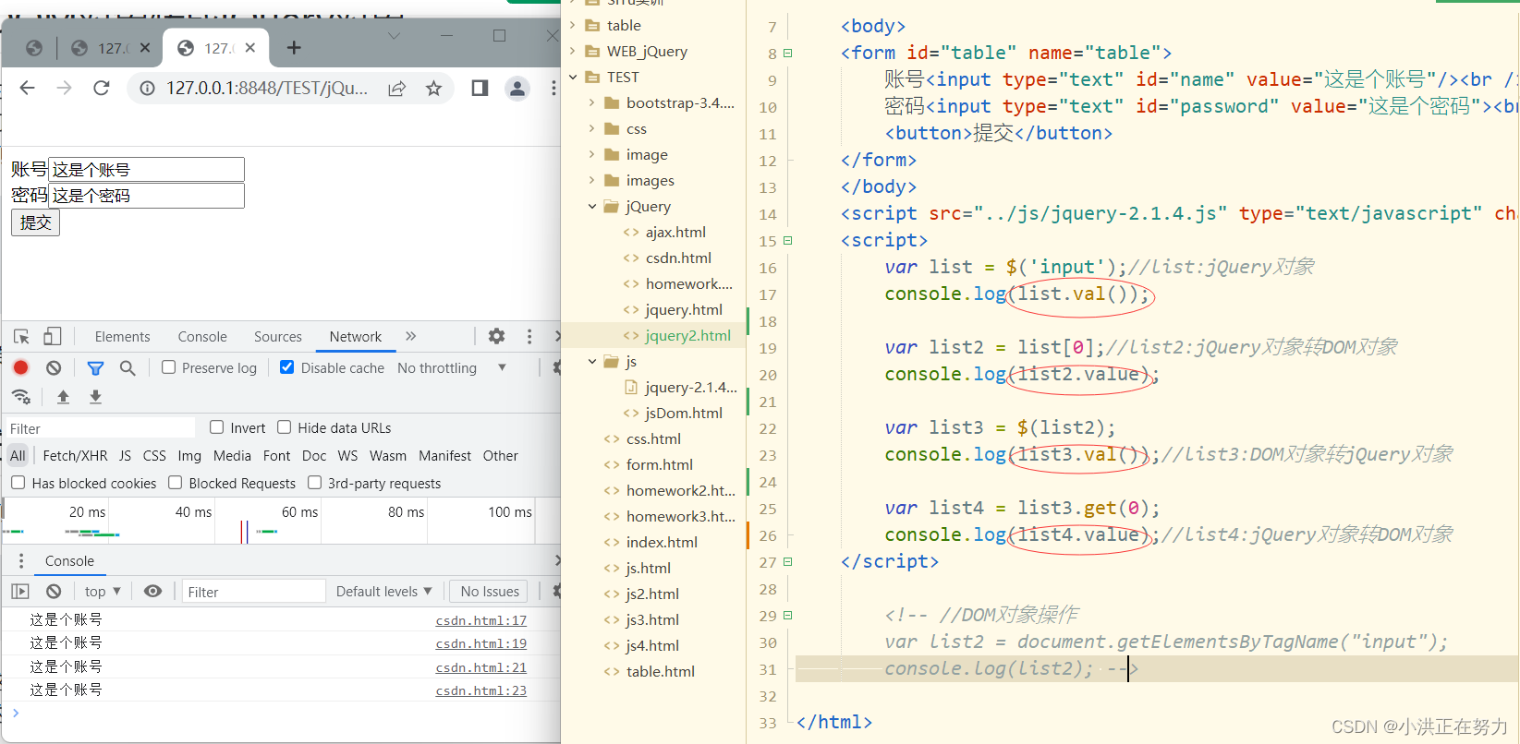This screenshot has height=744, width=1520.
Task: Collapse the jQuery folder in the project tree
Action: (592, 206)
